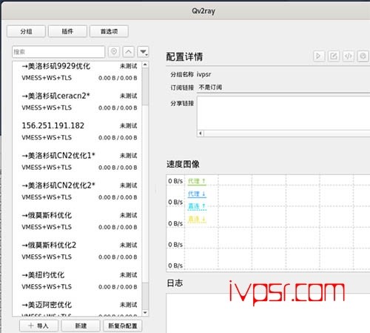This screenshot has height=333, width=370.
Task: Start connection with the play icon
Action: (x=319, y=56)
